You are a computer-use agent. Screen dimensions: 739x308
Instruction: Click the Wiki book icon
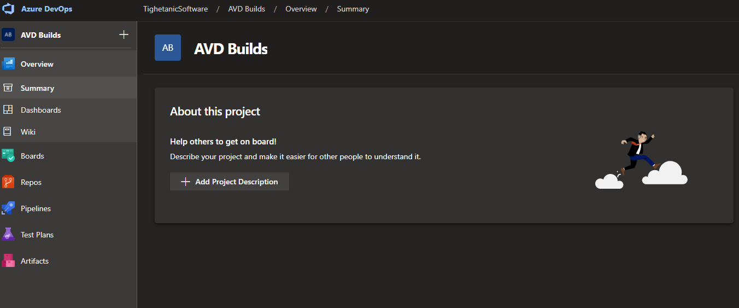tap(8, 132)
